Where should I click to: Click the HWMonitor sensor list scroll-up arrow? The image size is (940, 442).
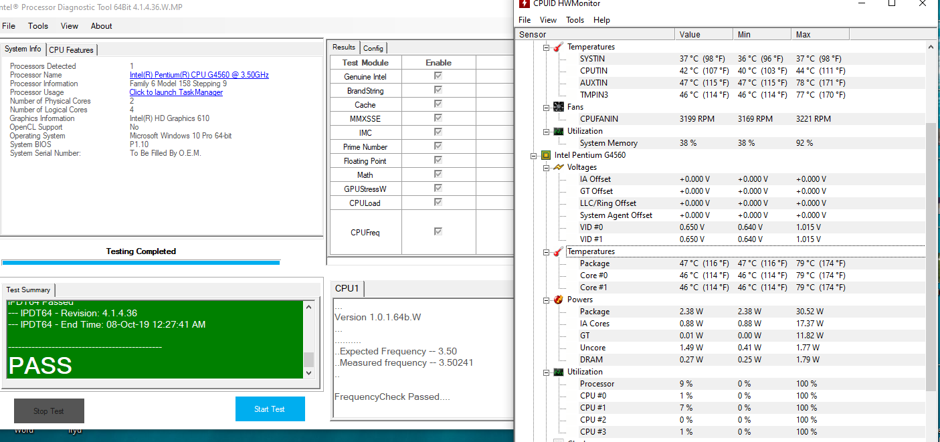[931, 47]
